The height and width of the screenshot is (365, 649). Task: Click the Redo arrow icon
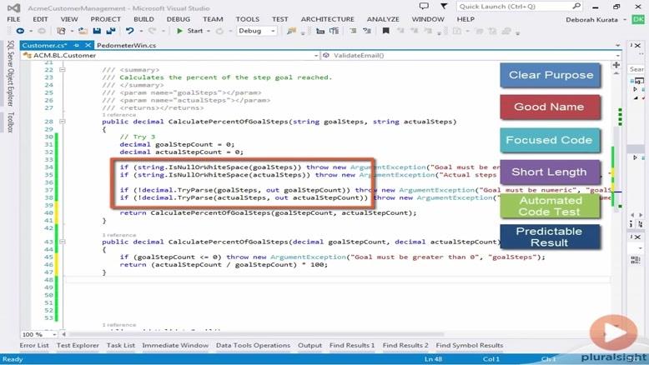tap(153, 31)
